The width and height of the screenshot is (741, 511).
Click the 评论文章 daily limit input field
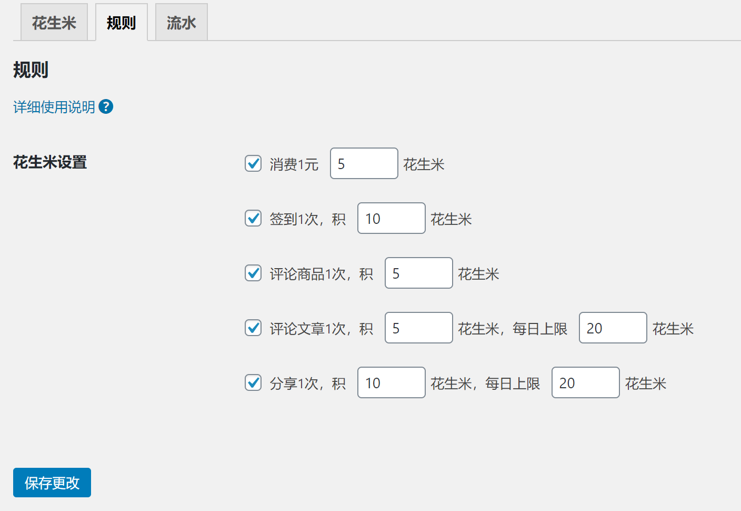pyautogui.click(x=613, y=328)
